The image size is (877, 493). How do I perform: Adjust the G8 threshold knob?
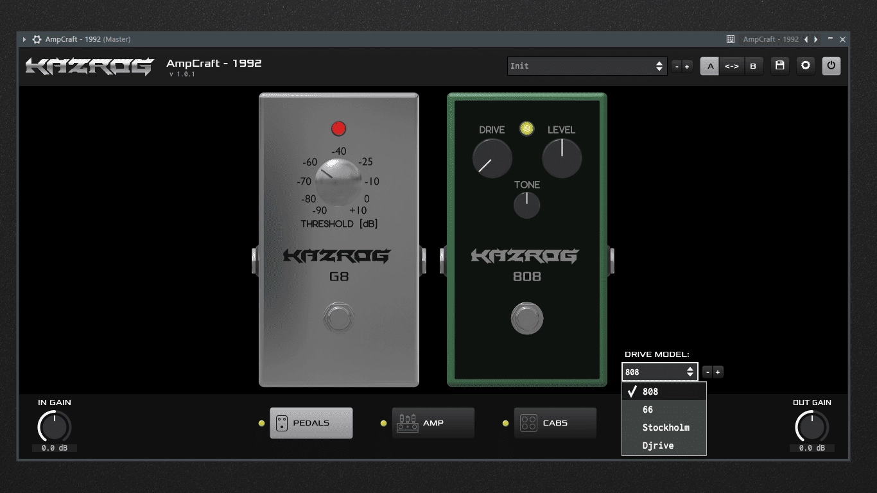click(338, 182)
